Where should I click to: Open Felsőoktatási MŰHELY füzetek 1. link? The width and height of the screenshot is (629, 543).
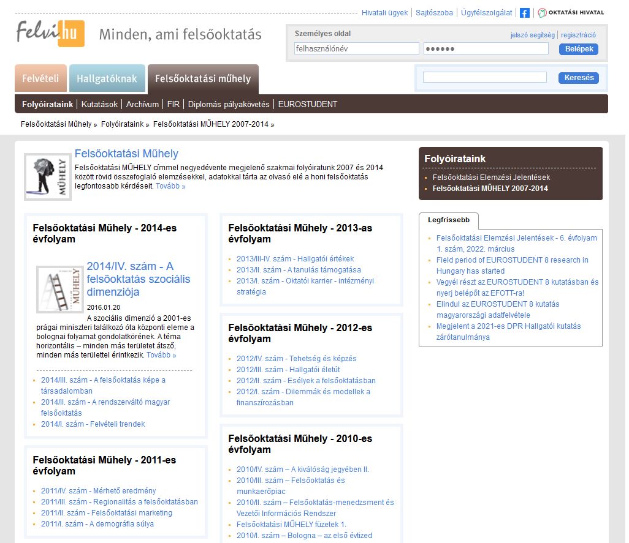coord(291,524)
